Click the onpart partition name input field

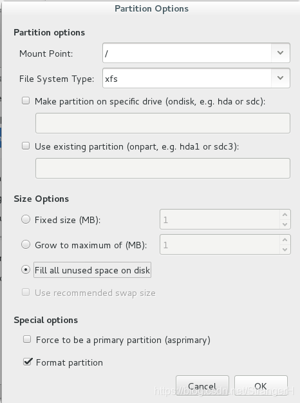pyautogui.click(x=163, y=168)
